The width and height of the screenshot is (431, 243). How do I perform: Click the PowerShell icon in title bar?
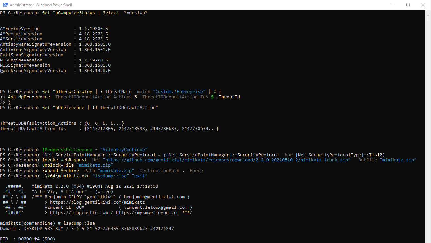point(4,5)
